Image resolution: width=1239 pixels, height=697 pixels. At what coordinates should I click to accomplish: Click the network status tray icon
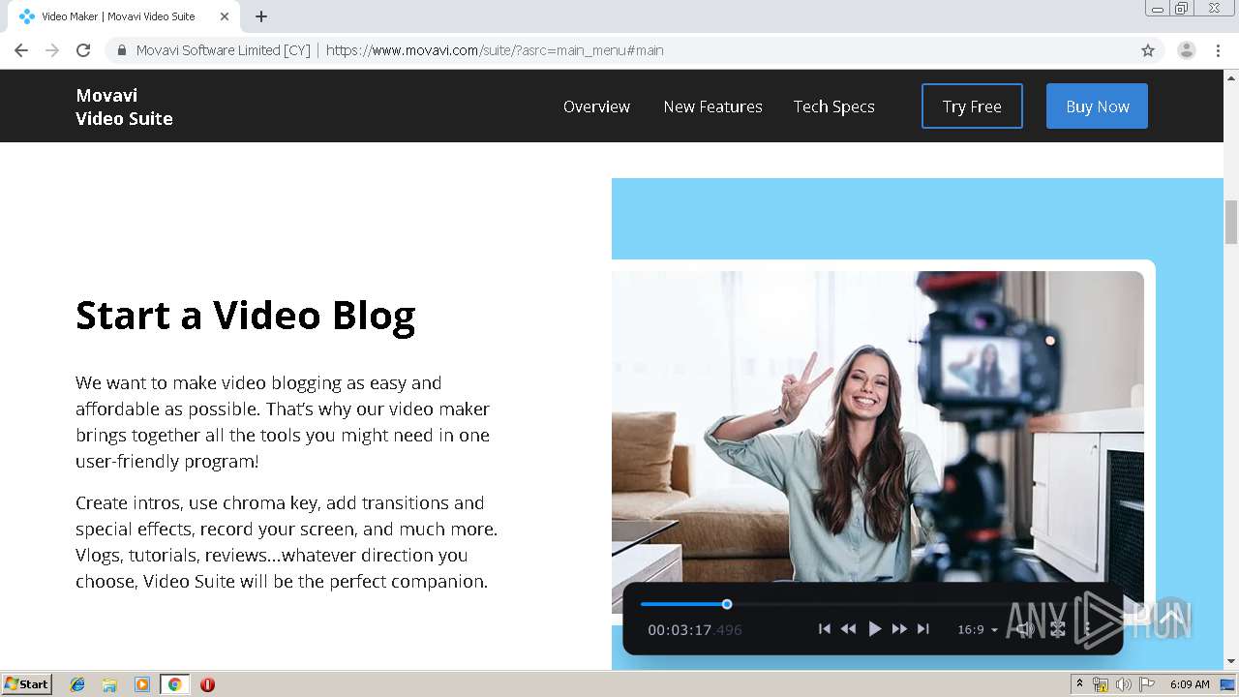click(1101, 684)
